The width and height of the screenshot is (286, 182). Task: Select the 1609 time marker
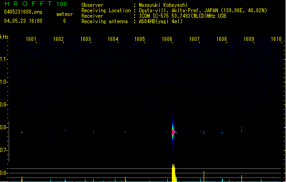249,39
